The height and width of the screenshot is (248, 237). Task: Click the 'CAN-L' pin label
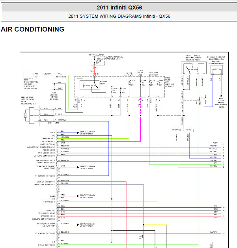pyautogui.click(x=53, y=196)
